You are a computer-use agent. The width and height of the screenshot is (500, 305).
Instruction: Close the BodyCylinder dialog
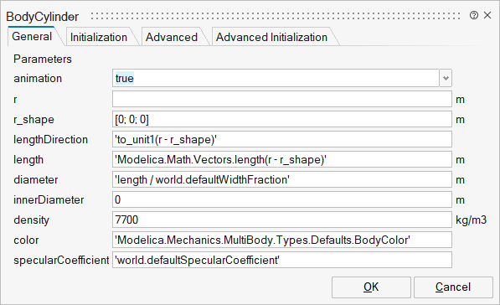[487, 15]
